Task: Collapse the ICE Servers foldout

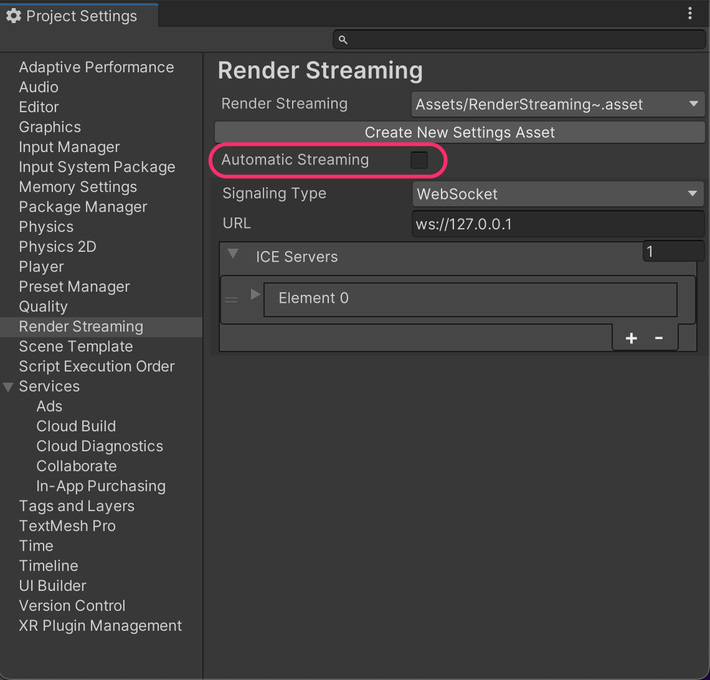Action: pos(233,254)
